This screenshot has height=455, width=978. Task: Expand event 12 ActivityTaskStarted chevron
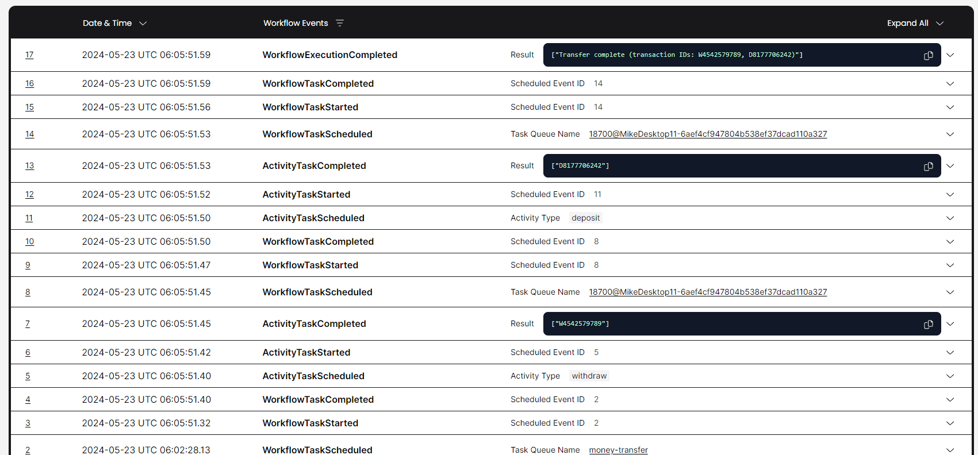tap(950, 195)
